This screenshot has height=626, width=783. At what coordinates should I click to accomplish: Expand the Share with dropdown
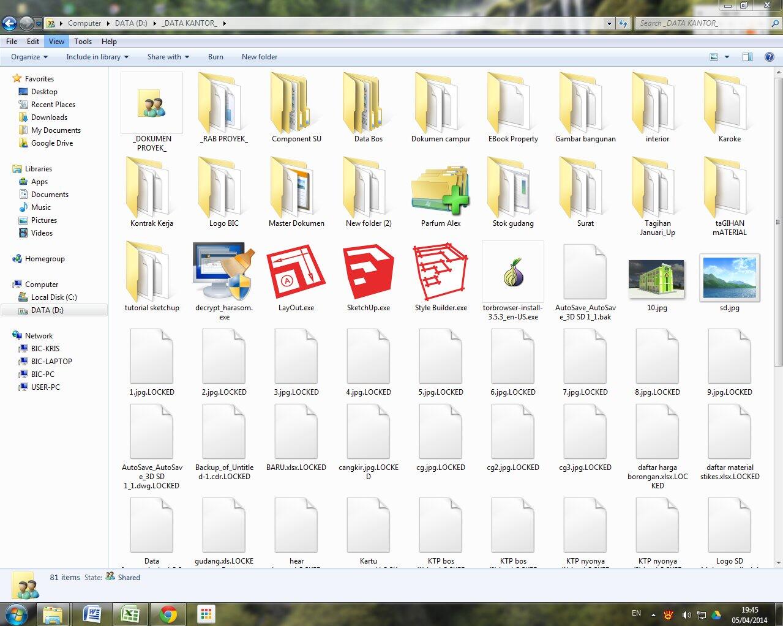pyautogui.click(x=168, y=57)
